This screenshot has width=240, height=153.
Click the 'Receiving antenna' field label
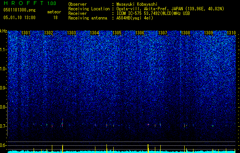pyautogui.click(x=88, y=18)
